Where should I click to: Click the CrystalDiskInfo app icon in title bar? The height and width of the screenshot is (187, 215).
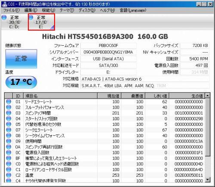point(4,4)
